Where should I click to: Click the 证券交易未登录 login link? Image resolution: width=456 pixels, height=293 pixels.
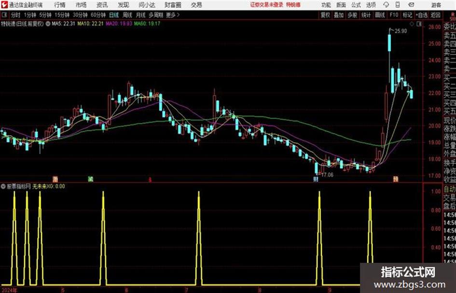point(267,5)
